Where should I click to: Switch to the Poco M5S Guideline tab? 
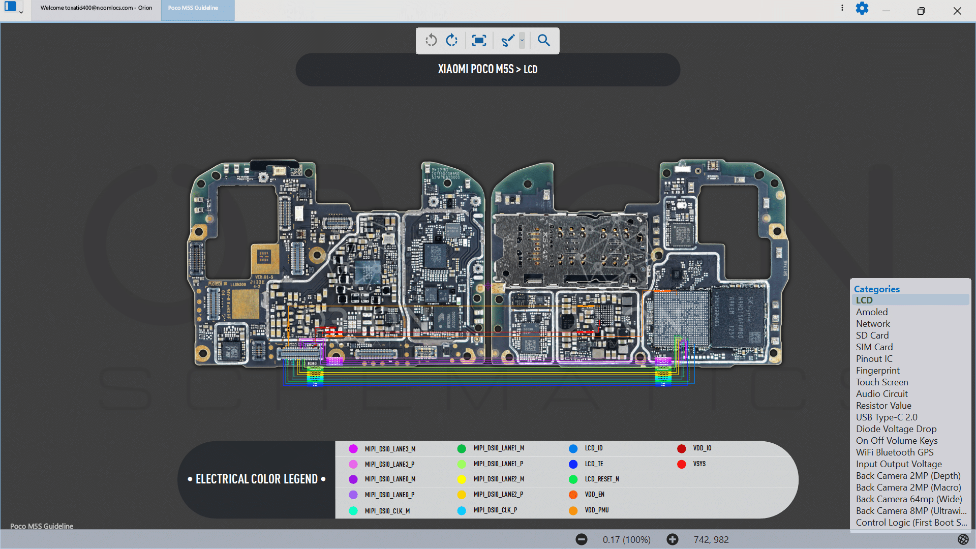point(198,8)
